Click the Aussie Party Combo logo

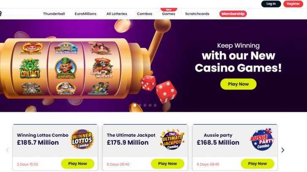[262, 139]
